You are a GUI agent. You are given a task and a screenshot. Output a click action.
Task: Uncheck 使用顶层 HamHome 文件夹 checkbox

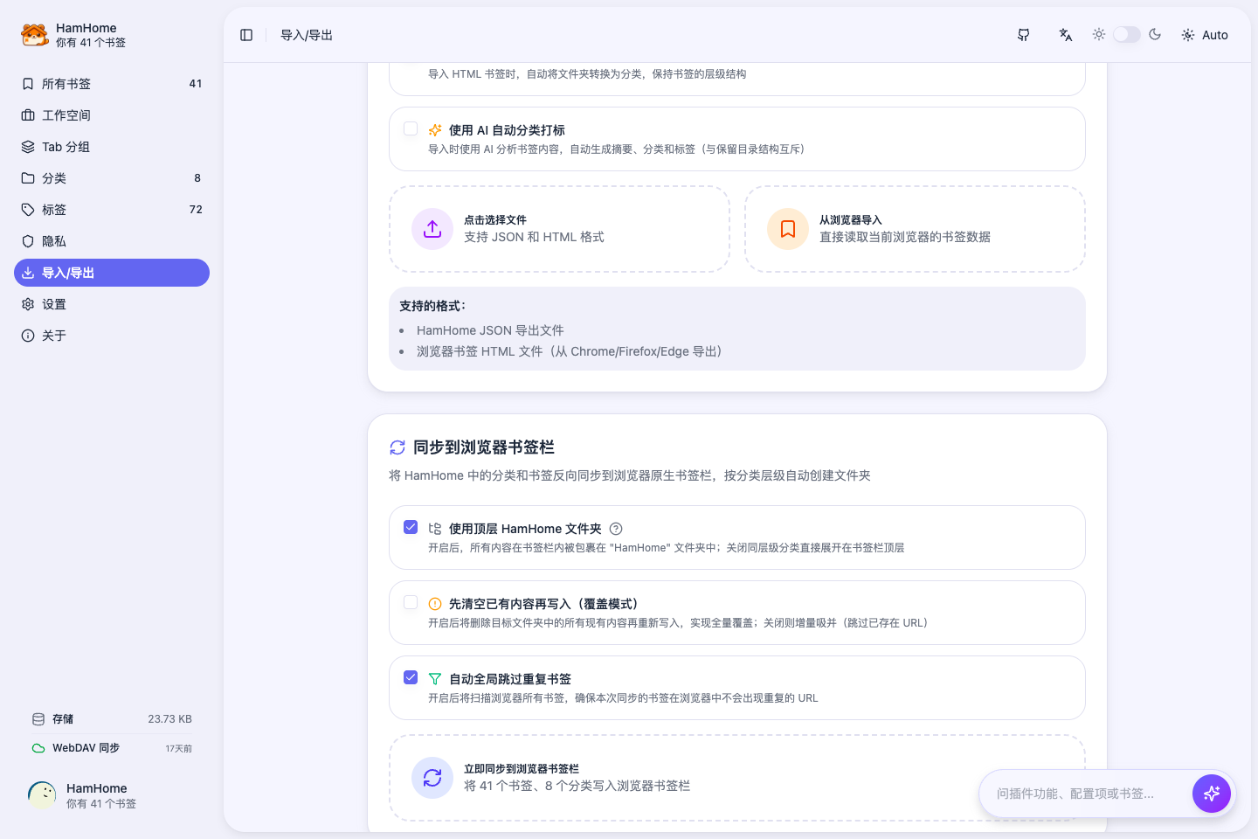411,527
